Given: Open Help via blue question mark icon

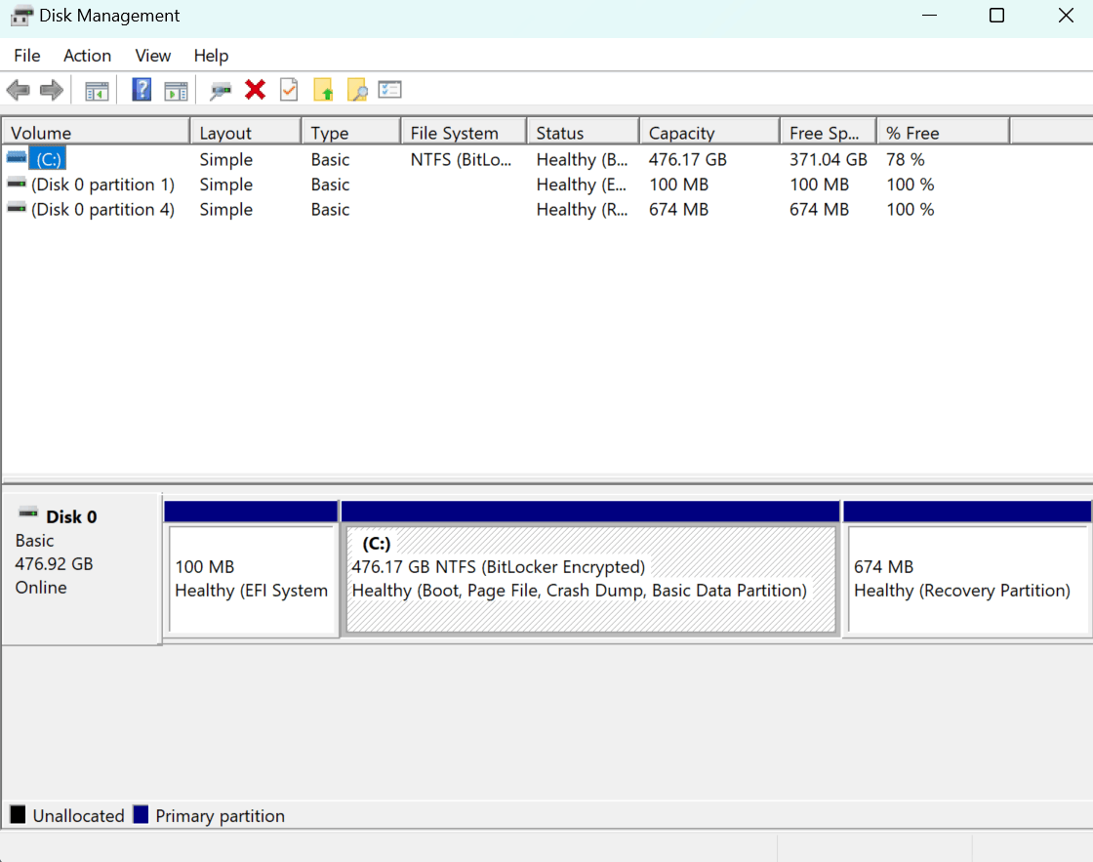Looking at the screenshot, I should [142, 90].
